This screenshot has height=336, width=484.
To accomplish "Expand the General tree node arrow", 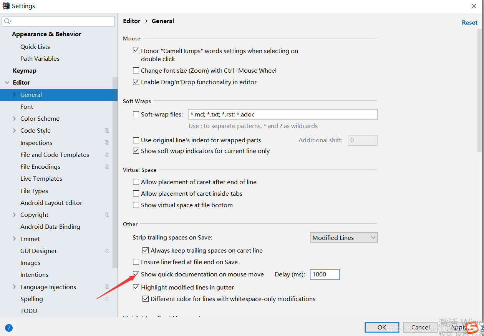I will (15, 95).
